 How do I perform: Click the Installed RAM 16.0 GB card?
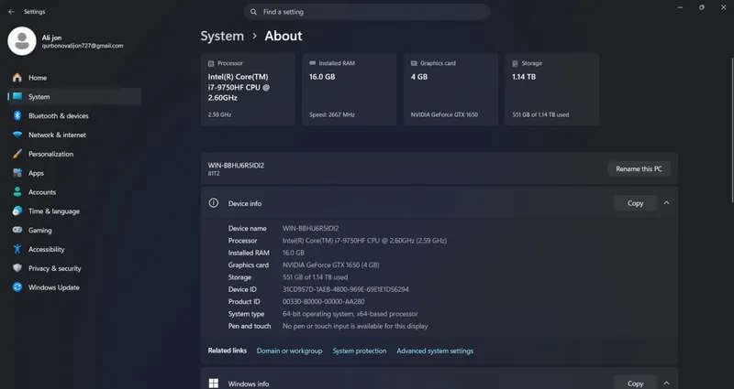pyautogui.click(x=350, y=89)
